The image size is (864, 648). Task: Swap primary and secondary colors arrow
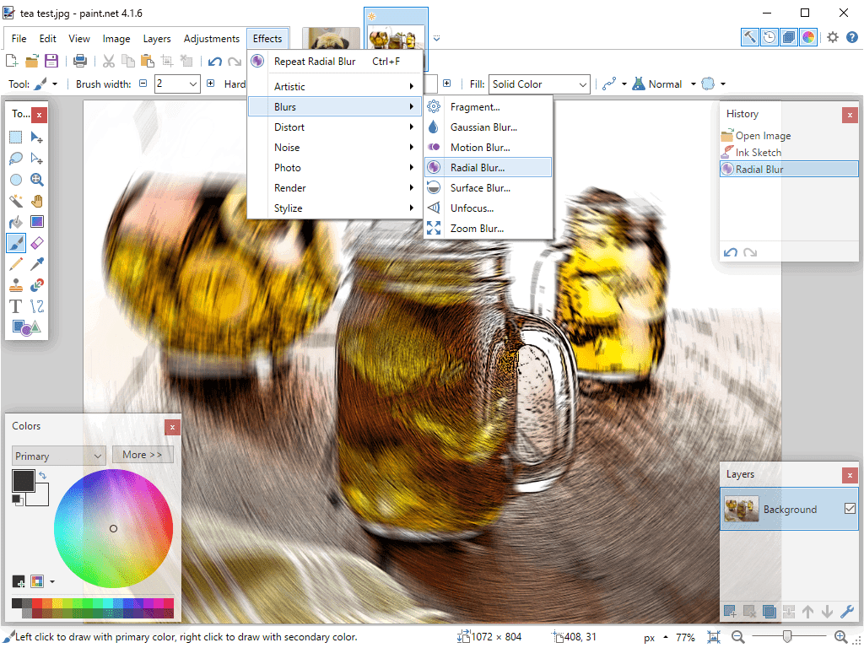(43, 475)
